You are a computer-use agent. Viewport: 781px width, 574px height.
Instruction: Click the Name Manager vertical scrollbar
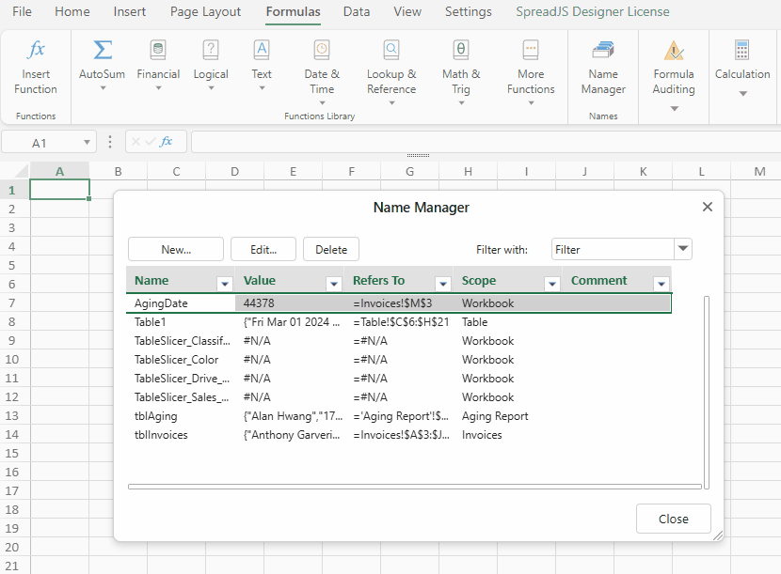(x=707, y=393)
